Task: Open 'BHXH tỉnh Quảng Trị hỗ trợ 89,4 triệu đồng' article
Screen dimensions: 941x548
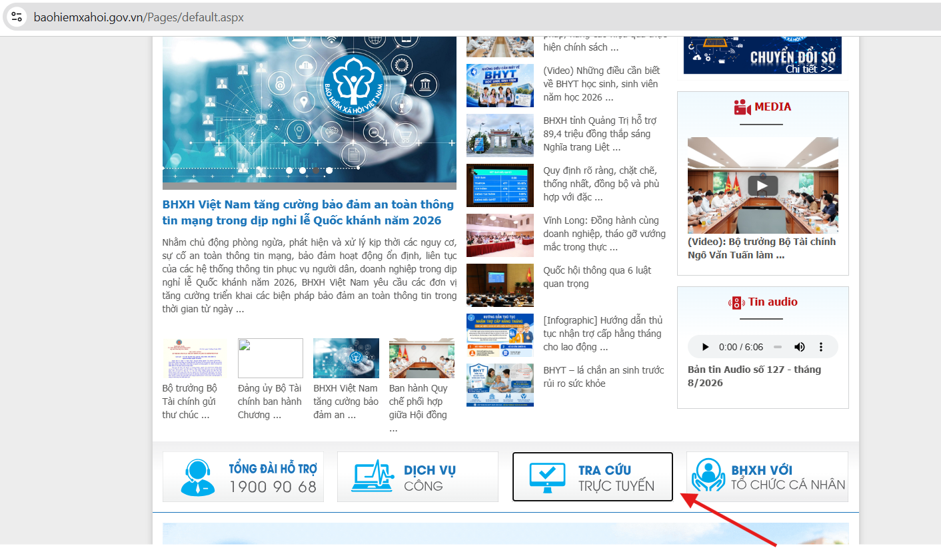Action: point(600,134)
